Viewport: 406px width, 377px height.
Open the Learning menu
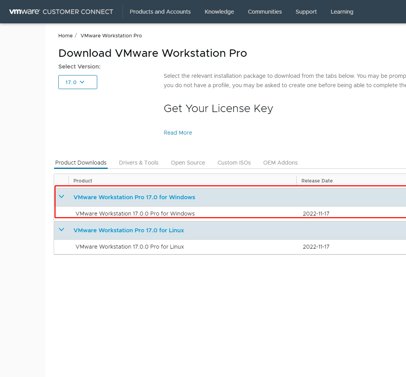click(x=342, y=12)
